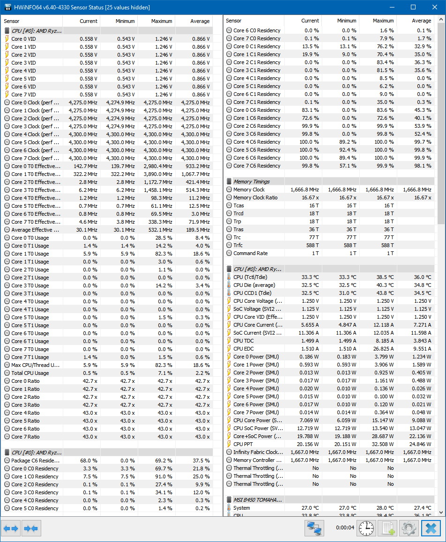446x542 pixels.
Task: Select the Core 7 Power (SMU) row
Action: pyautogui.click(x=330, y=412)
